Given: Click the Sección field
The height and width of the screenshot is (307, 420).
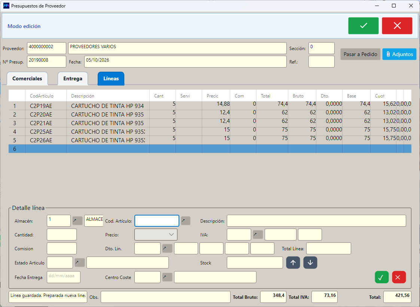Looking at the screenshot, I should 322,48.
